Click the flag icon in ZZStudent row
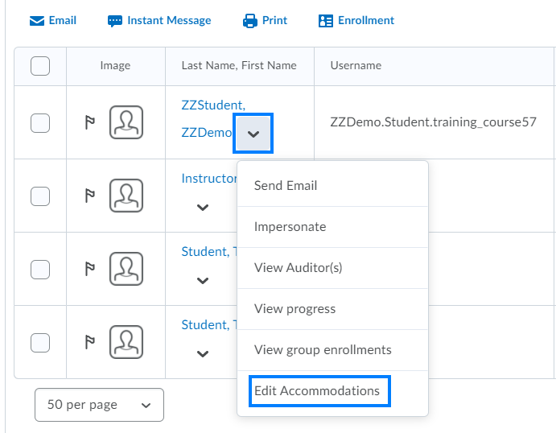The height and width of the screenshot is (433, 556). pyautogui.click(x=90, y=123)
